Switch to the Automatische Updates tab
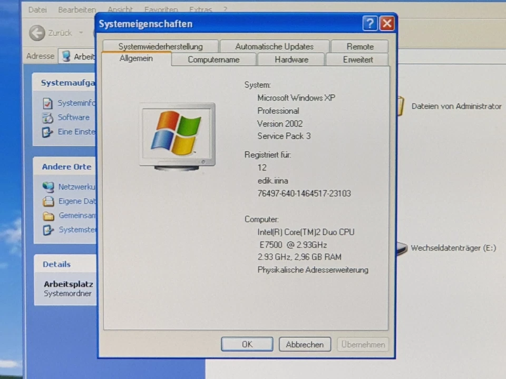Screen dimensions: 506x379 click(274, 46)
